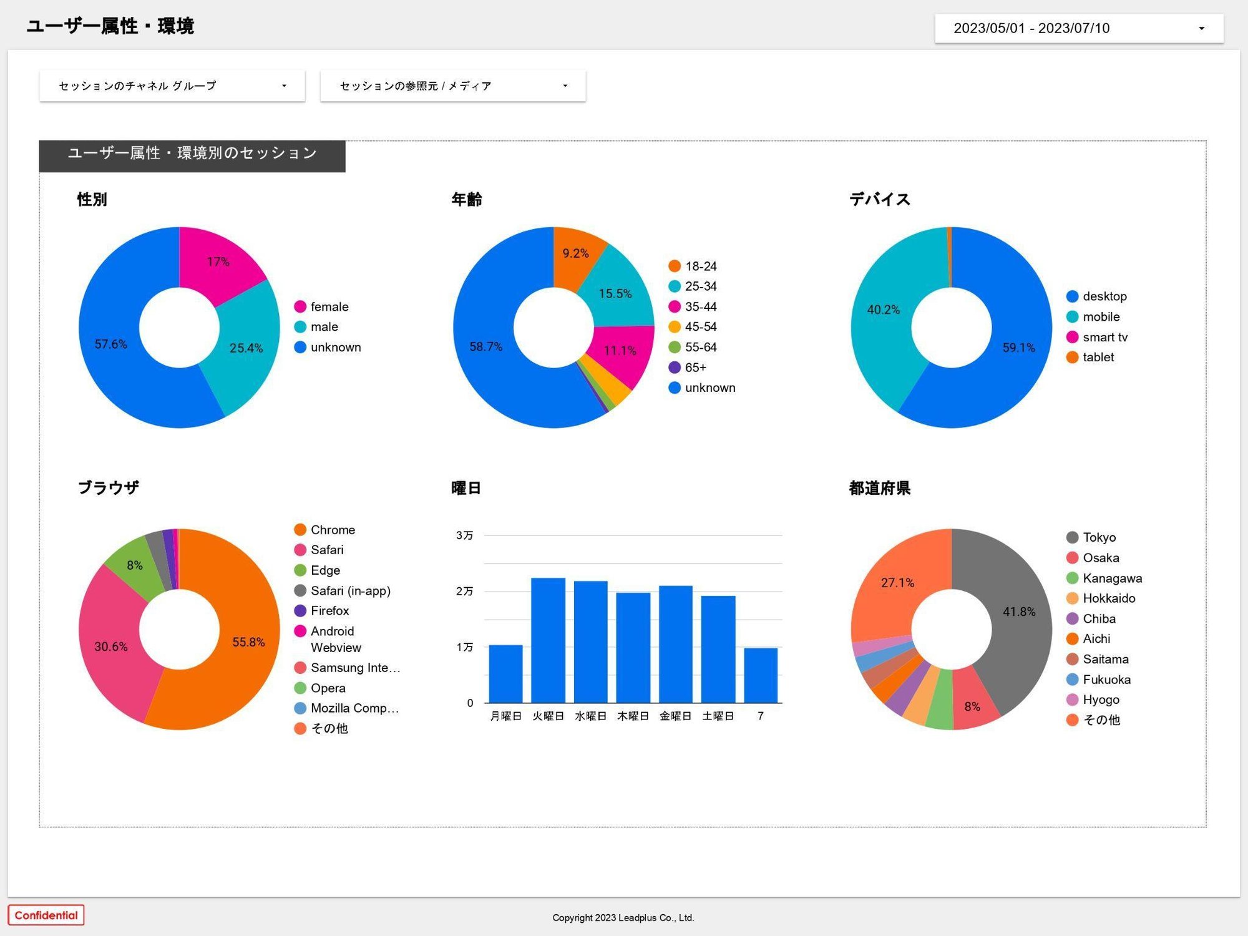This screenshot has height=936, width=1248.
Task: Click the bar labeled 7 in 曜日 chart
Action: 761,676
